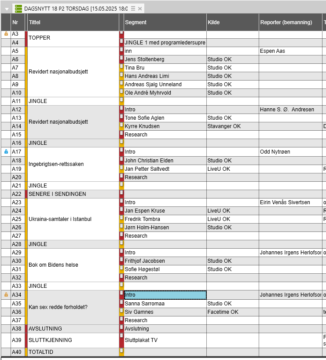This screenshot has width=326, height=360.
Task: Click the orange lock icon on row A34
Action: pyautogui.click(x=6, y=294)
